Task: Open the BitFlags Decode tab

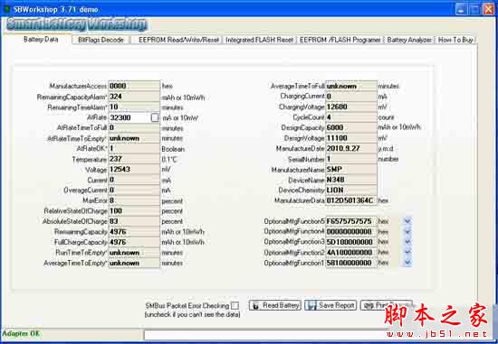Action: point(101,40)
